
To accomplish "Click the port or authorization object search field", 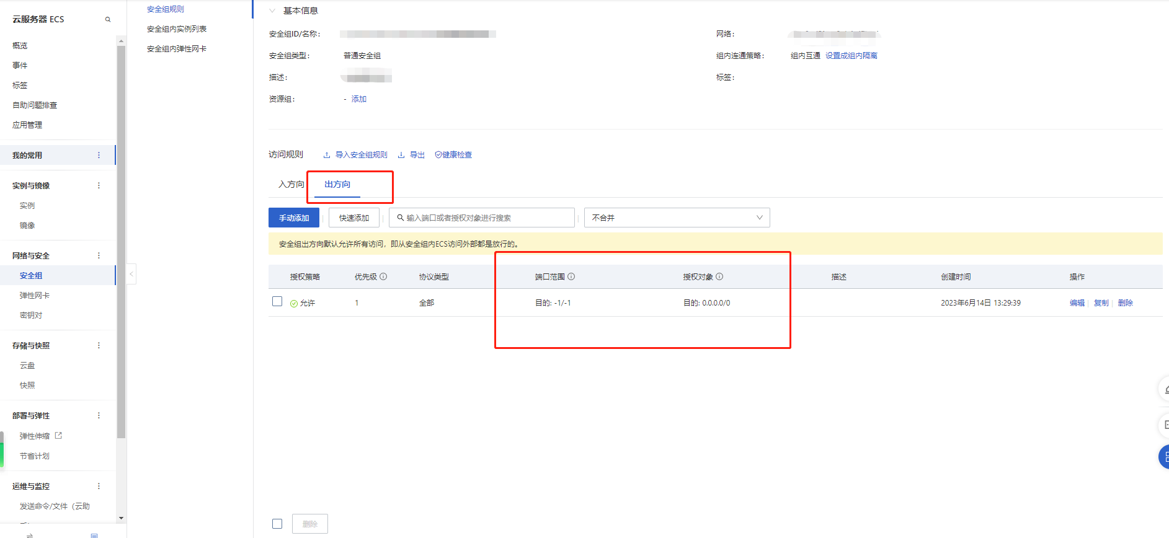I will tap(484, 218).
